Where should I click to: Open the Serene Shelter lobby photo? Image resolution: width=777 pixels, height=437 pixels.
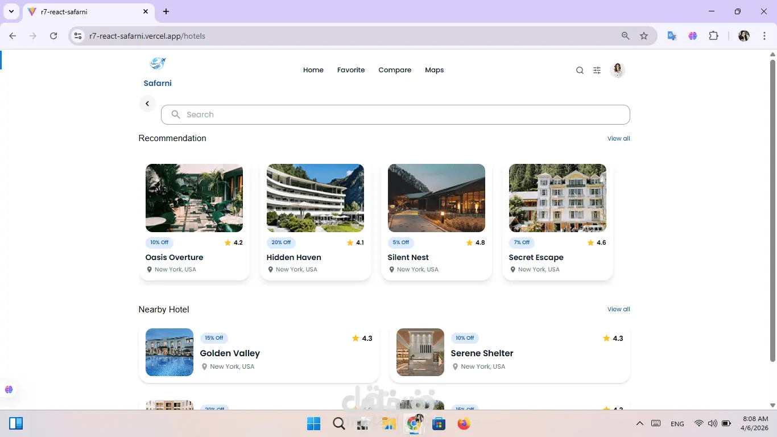420,352
